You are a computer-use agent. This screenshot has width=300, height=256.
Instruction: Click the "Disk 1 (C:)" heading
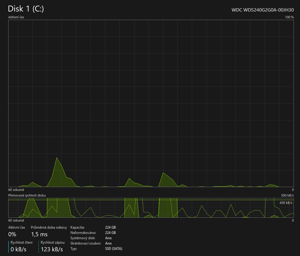coord(26,9)
